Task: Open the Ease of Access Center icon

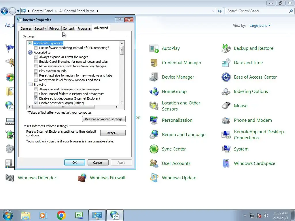Action: click(226, 77)
